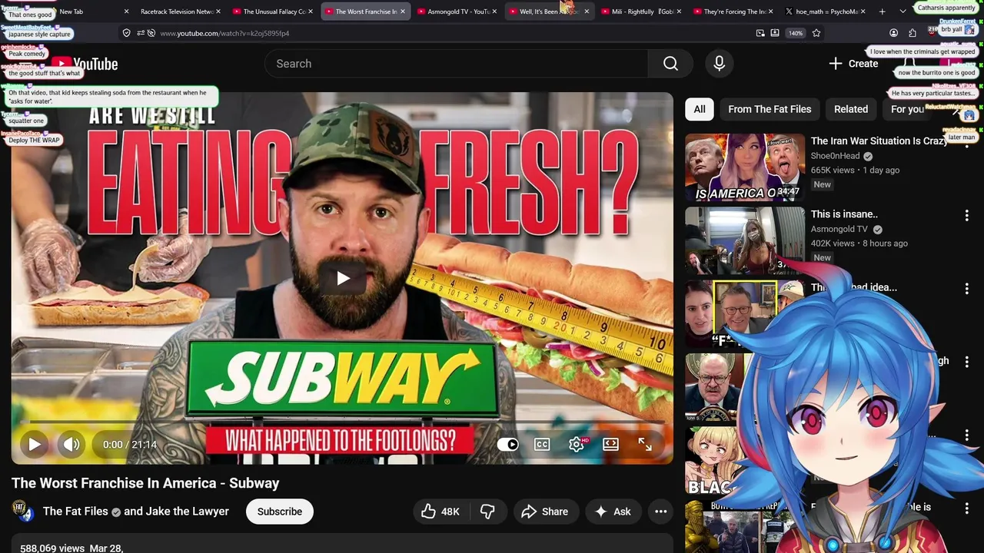Screen dimensions: 984x553
Task: Click the shield tracking protection icon
Action: point(126,33)
